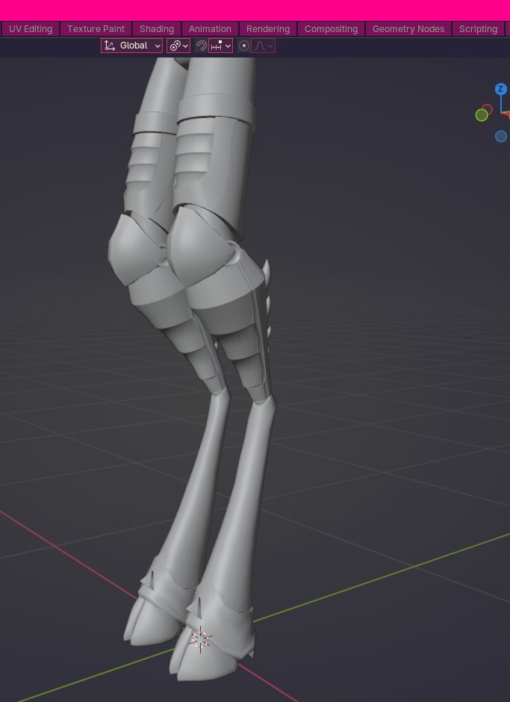Toggle proportional editing
Image resolution: width=510 pixels, height=702 pixels.
243,46
